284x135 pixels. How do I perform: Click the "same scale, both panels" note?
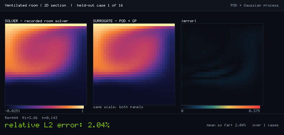pyautogui.click(x=118, y=107)
